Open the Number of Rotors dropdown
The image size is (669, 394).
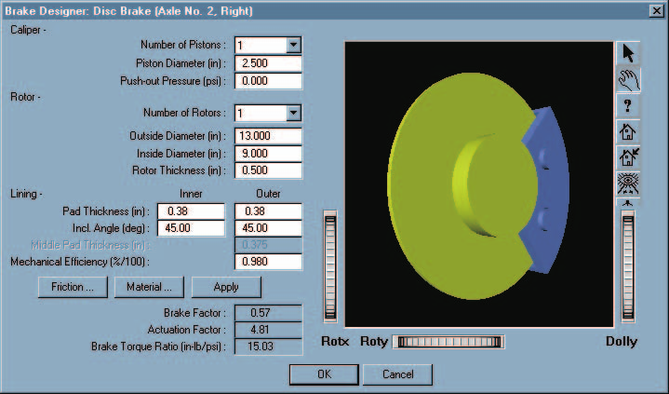pyautogui.click(x=293, y=114)
